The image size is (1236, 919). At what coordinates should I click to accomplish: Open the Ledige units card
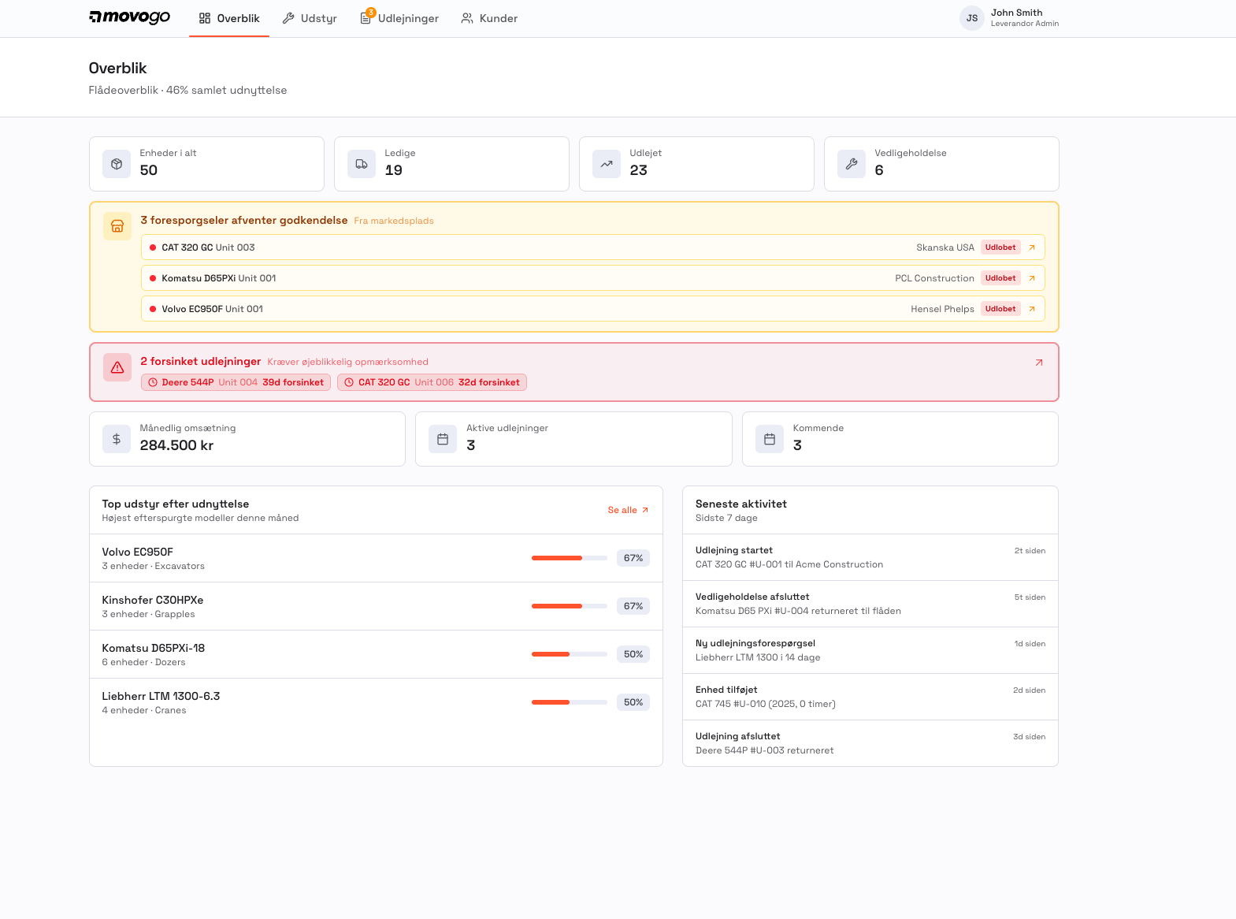point(451,164)
